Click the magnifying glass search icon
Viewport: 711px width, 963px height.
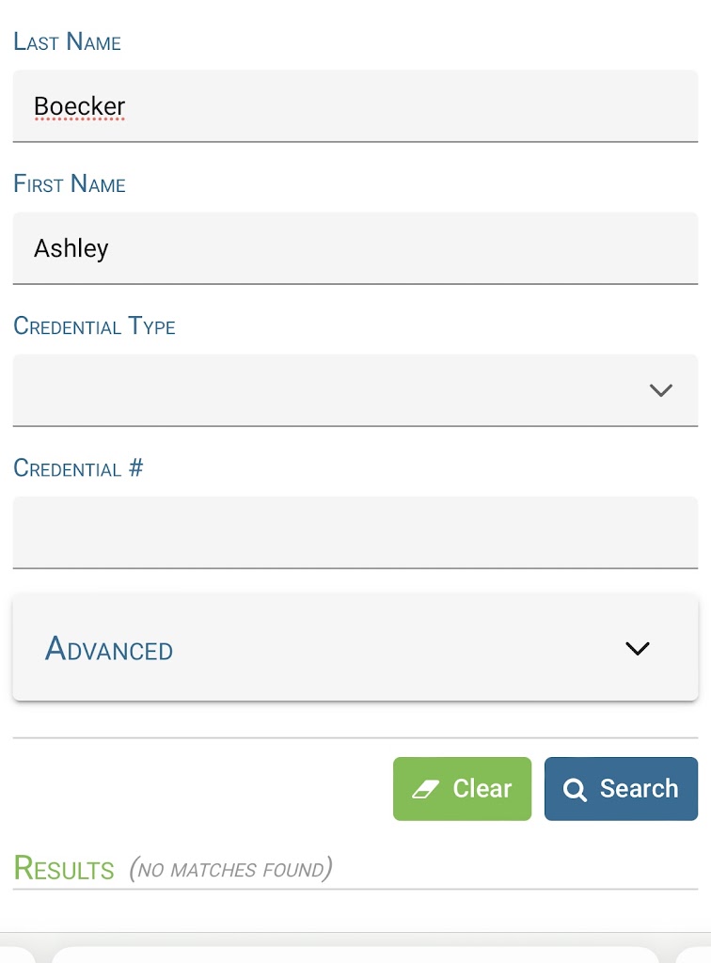(x=575, y=789)
